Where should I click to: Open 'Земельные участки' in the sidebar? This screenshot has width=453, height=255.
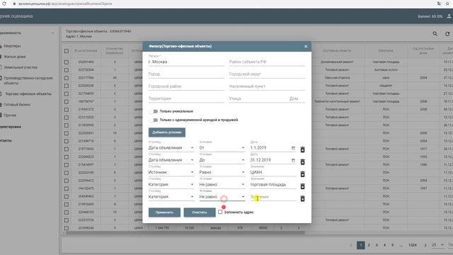click(x=21, y=67)
